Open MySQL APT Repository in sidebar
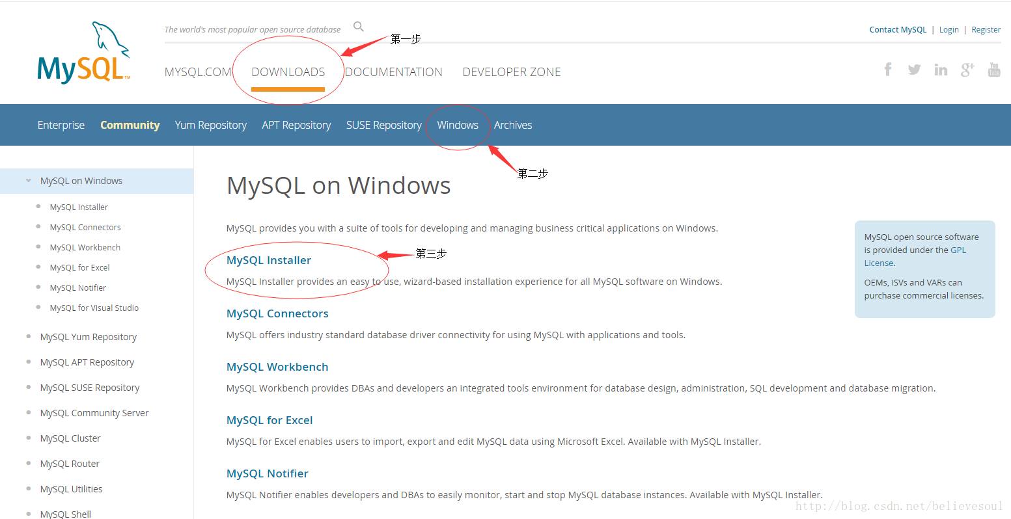1011x519 pixels. coord(87,362)
